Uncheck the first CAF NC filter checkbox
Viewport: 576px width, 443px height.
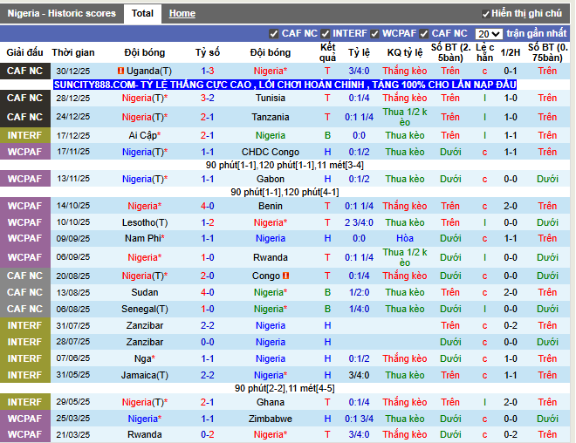point(274,34)
